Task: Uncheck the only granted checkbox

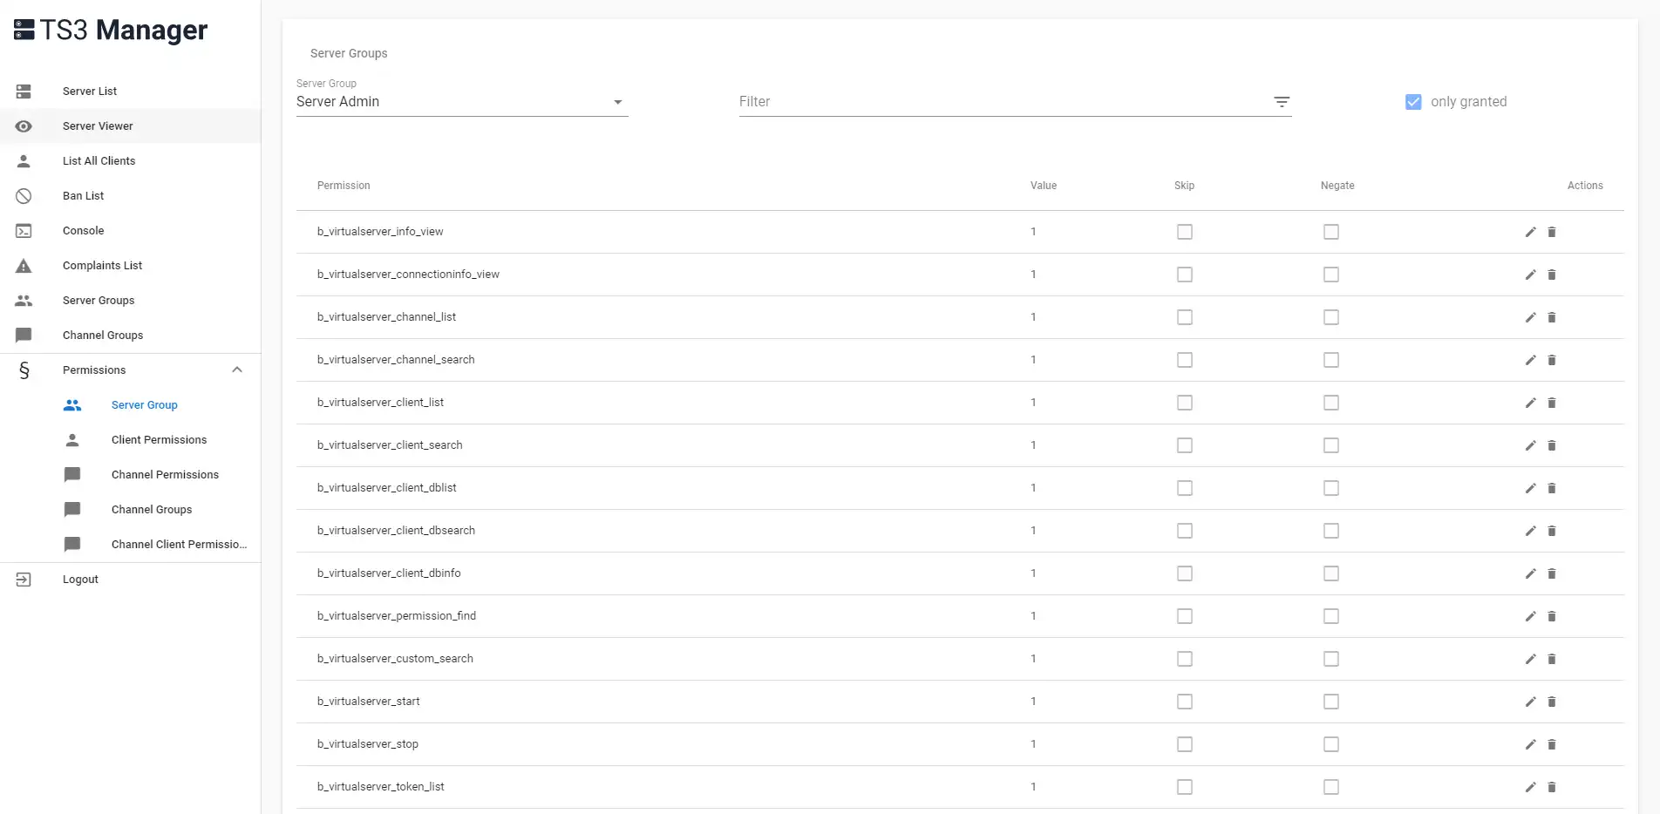Action: (x=1413, y=102)
